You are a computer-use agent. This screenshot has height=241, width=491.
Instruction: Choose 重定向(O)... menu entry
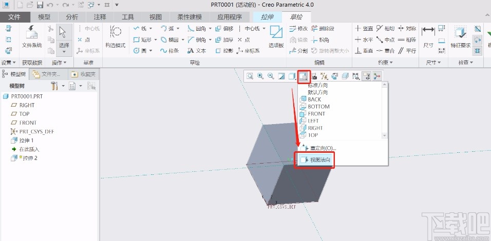coord(319,148)
